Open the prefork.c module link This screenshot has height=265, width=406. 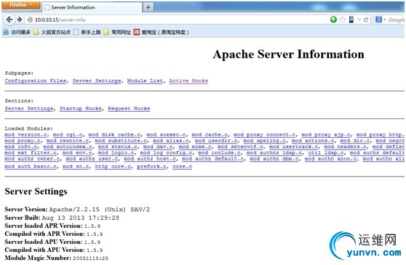(151, 166)
